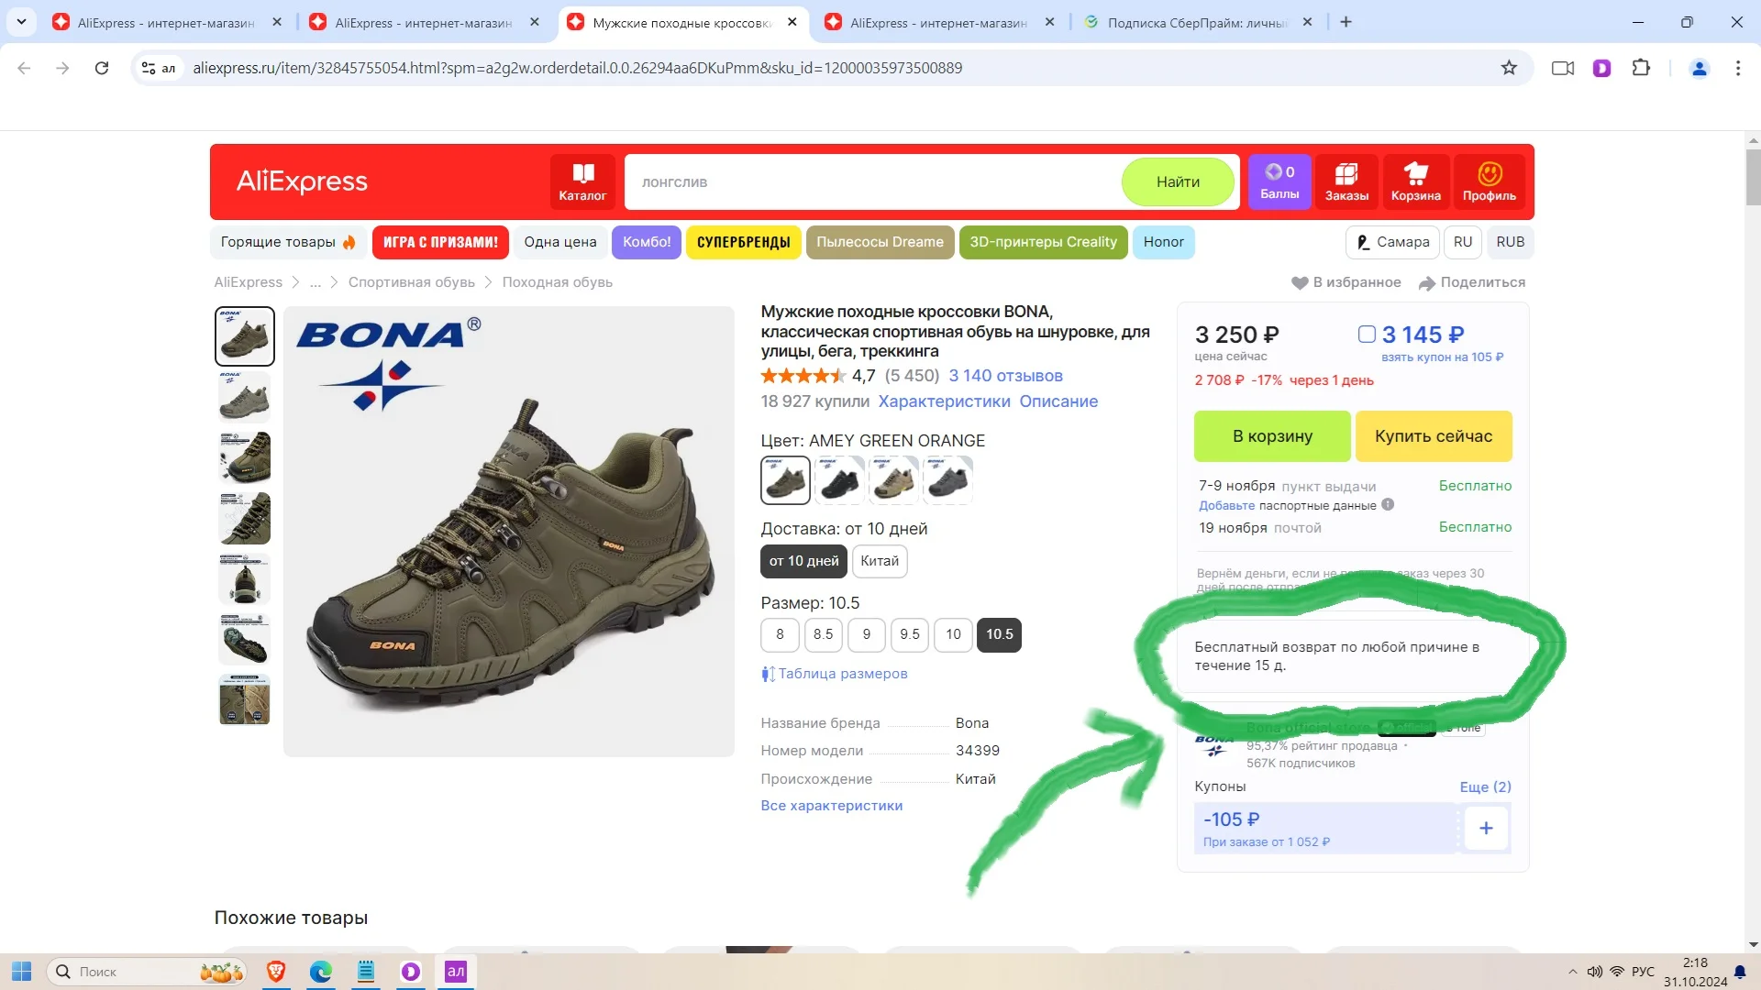Share the product via Поделиться
Image resolution: width=1761 pixels, height=990 pixels.
point(1472,282)
